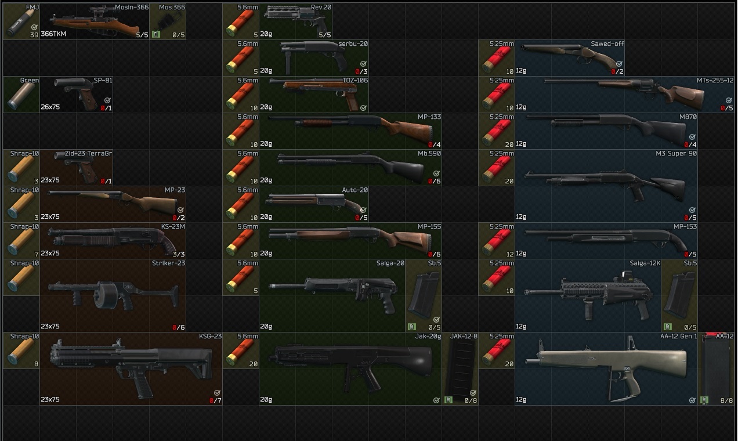Pick the Shrap-10 shells beside Striker-23

tap(21, 277)
